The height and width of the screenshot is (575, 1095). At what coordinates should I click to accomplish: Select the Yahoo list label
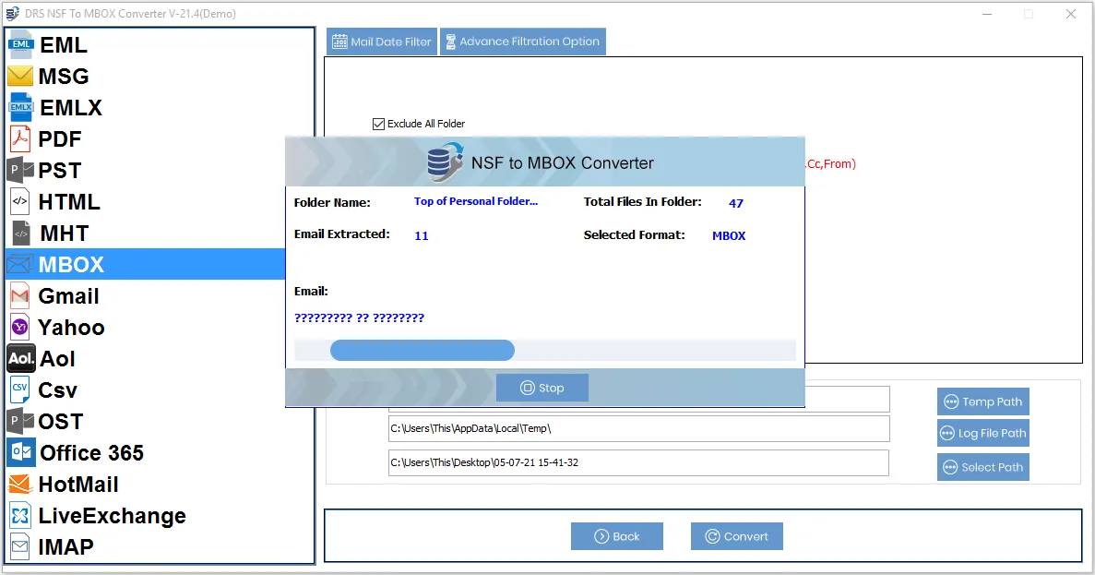point(71,327)
